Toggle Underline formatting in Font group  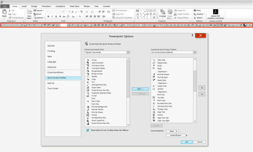(x=56, y=16)
